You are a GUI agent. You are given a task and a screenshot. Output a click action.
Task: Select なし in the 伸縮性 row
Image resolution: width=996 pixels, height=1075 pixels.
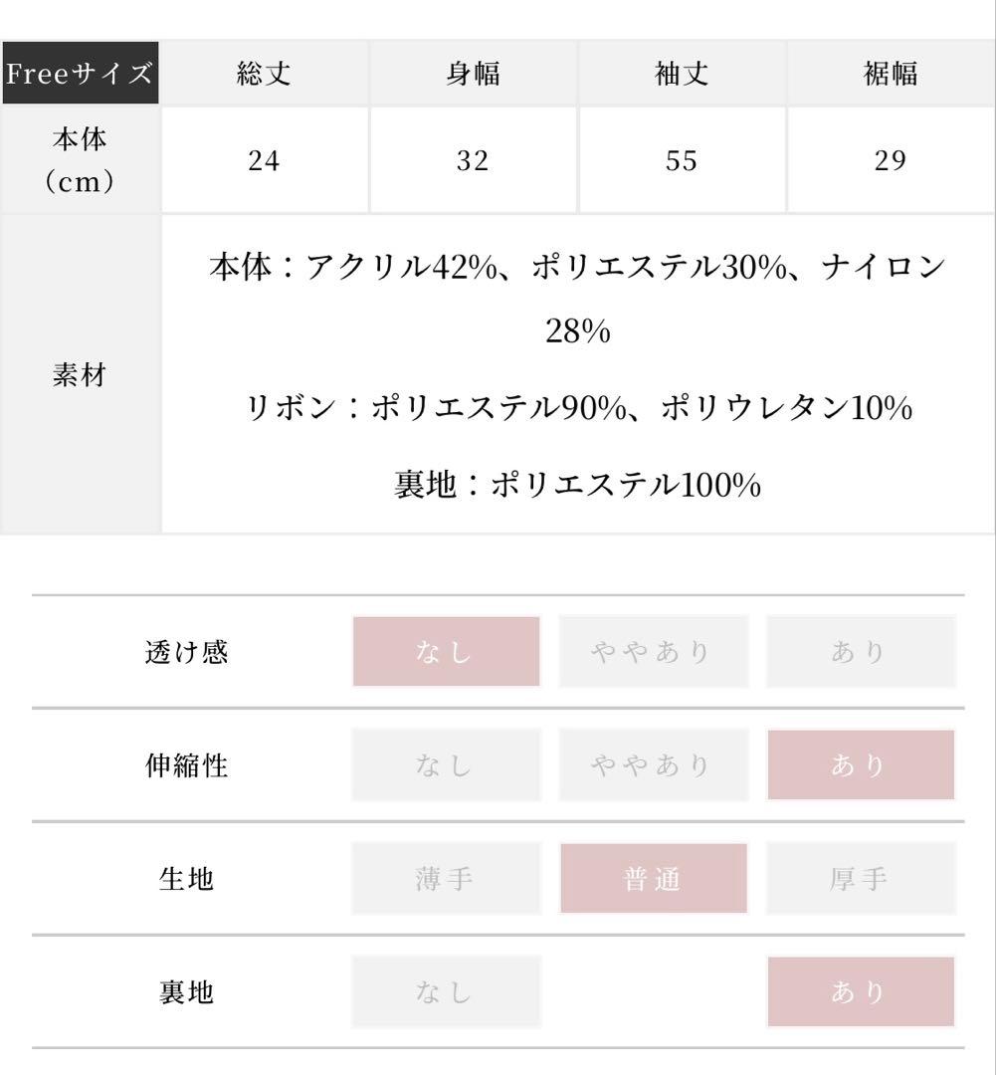(x=446, y=765)
